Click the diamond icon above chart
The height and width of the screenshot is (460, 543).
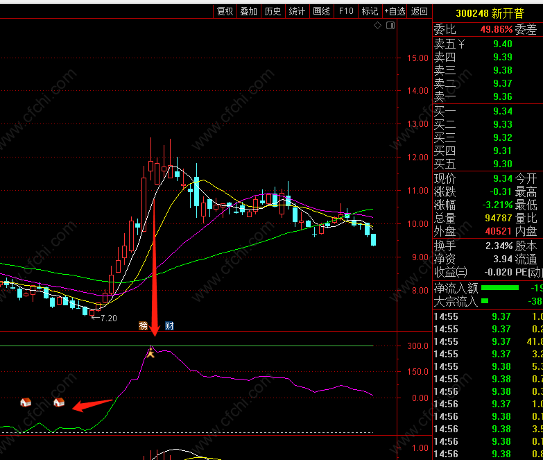pos(377,25)
